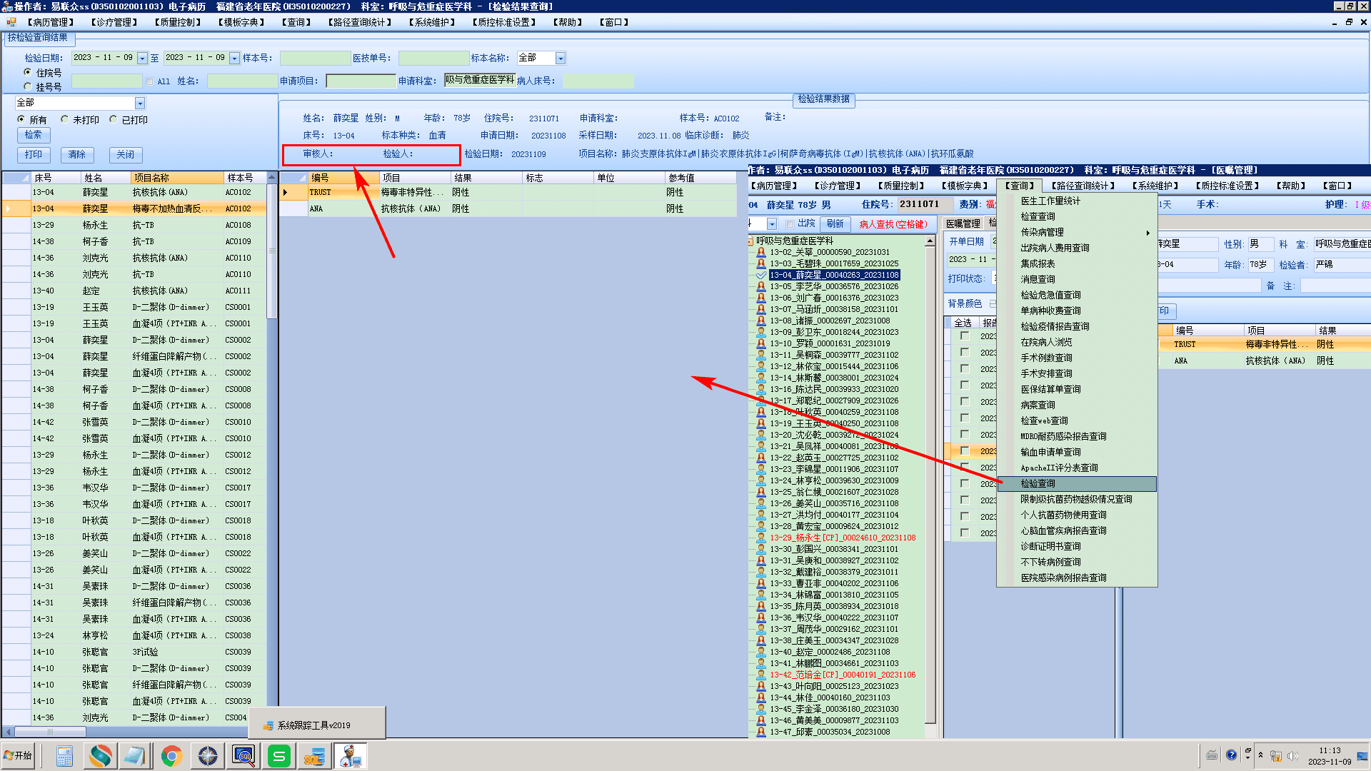Open the calculator icon in taskbar
The height and width of the screenshot is (771, 1371).
point(64,755)
